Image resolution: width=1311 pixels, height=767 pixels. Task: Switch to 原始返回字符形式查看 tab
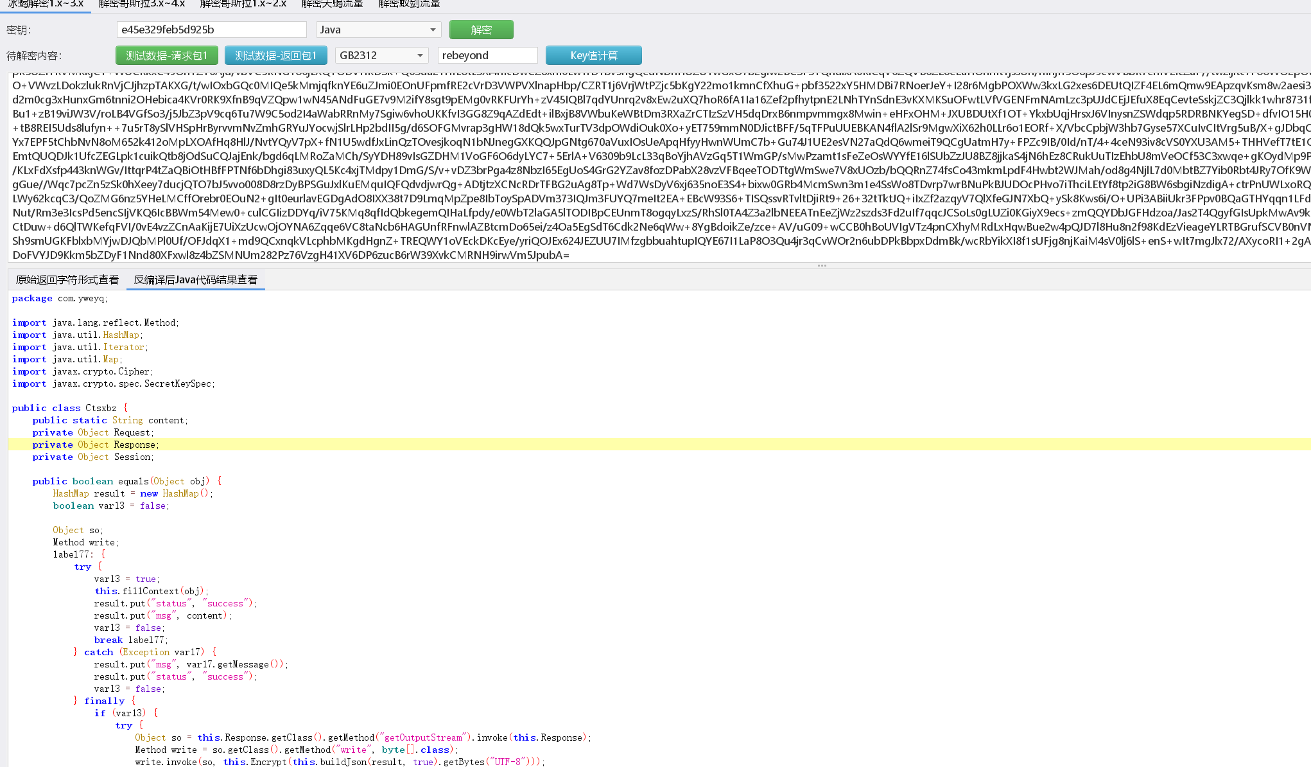(67, 279)
